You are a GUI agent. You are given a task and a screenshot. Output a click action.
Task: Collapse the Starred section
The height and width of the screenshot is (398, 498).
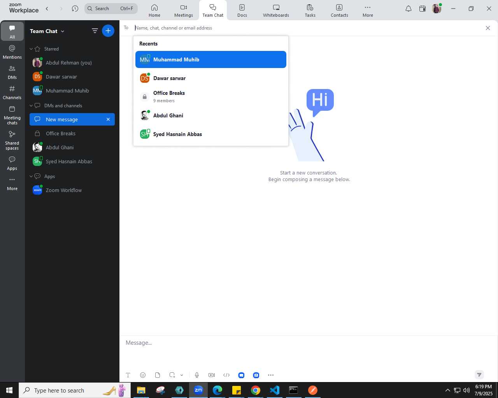31,49
